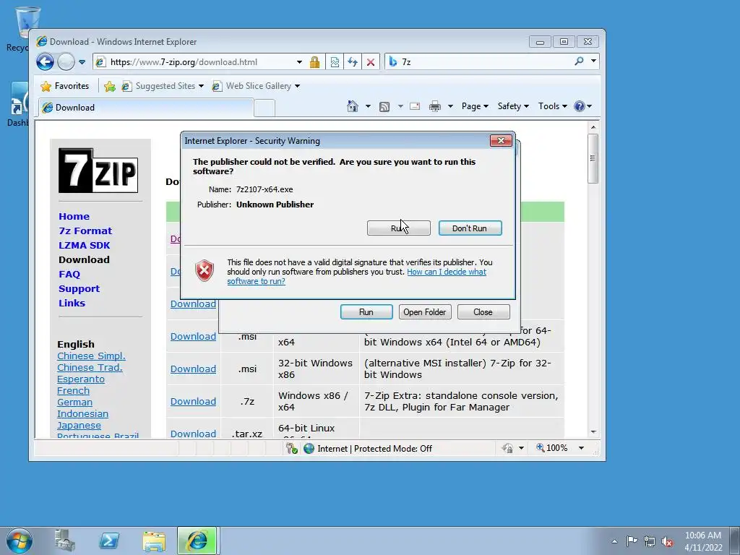The width and height of the screenshot is (740, 555).
Task: Click the address bar URL field
Action: coord(194,62)
